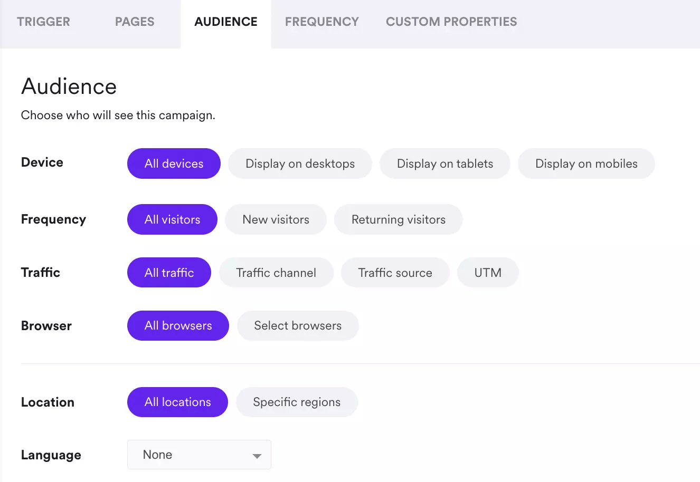700x482 pixels.
Task: Select All traffic option
Action: coord(169,272)
